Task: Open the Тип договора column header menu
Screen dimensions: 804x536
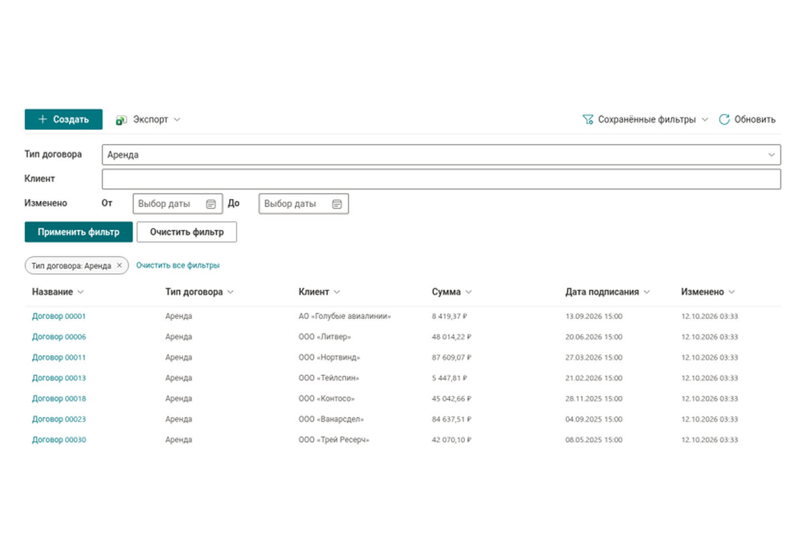Action: 230,292
